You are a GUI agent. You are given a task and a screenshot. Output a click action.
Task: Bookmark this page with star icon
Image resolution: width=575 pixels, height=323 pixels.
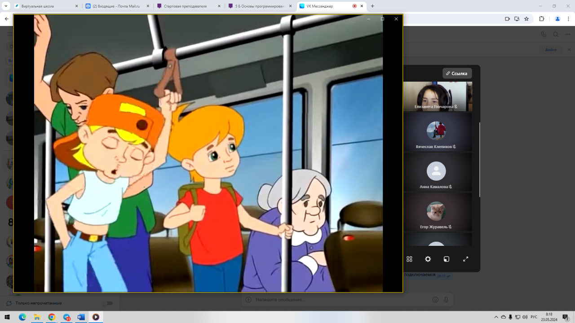tap(526, 19)
